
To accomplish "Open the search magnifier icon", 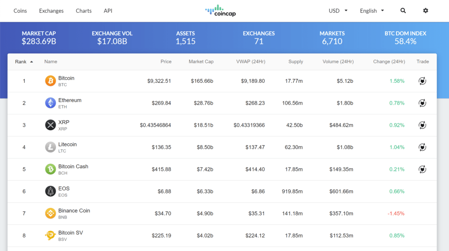I will [x=403, y=11].
